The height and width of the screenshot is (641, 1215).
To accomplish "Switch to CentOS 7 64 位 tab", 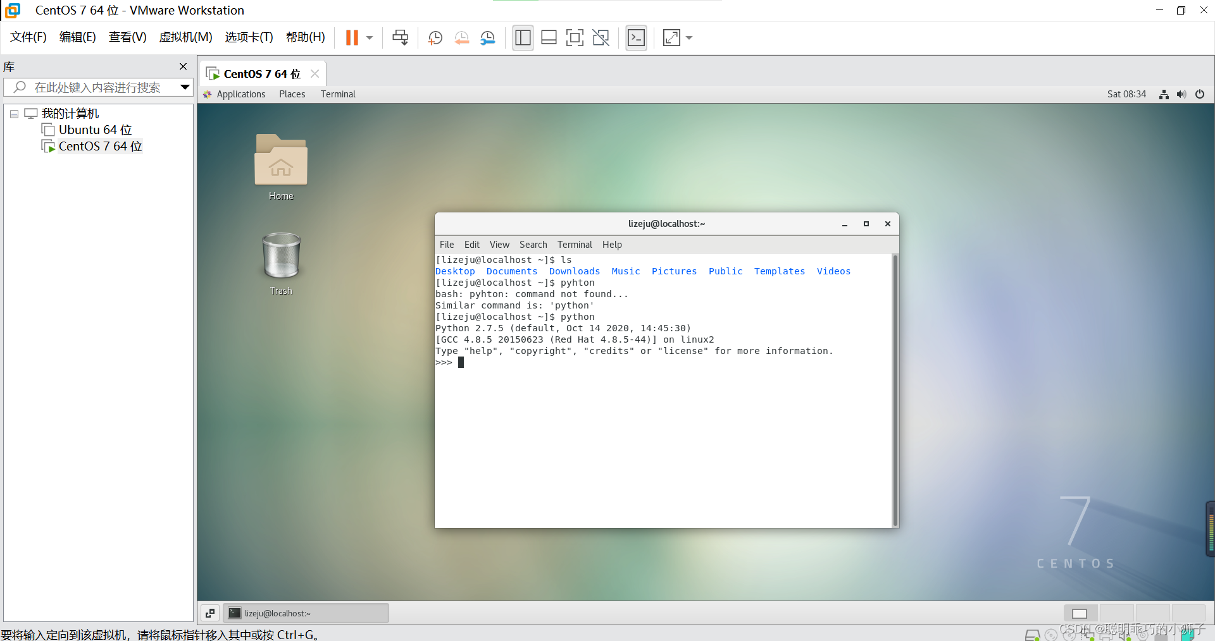I will [x=262, y=74].
